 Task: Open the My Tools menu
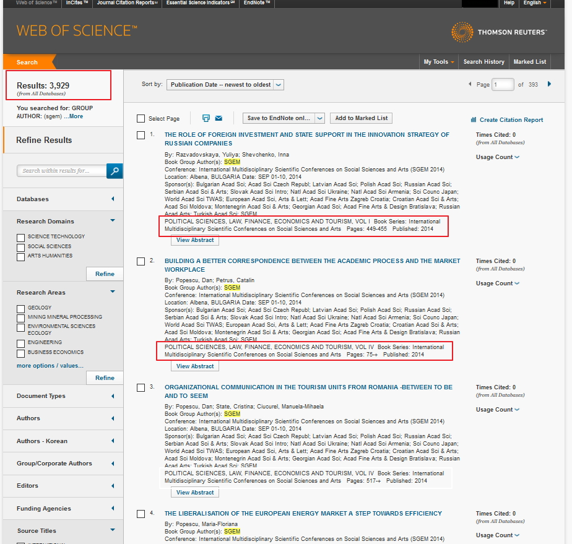(439, 62)
